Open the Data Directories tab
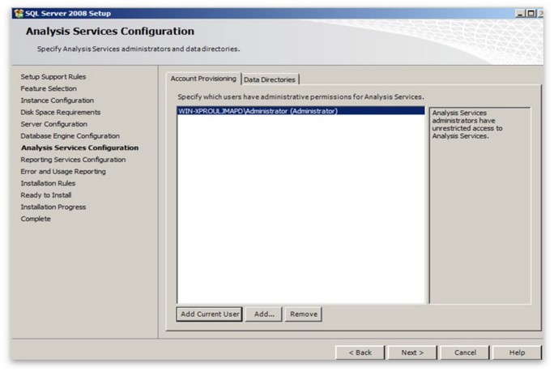 coord(270,79)
